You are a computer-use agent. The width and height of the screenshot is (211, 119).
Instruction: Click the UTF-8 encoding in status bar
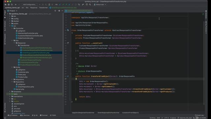[166, 118]
